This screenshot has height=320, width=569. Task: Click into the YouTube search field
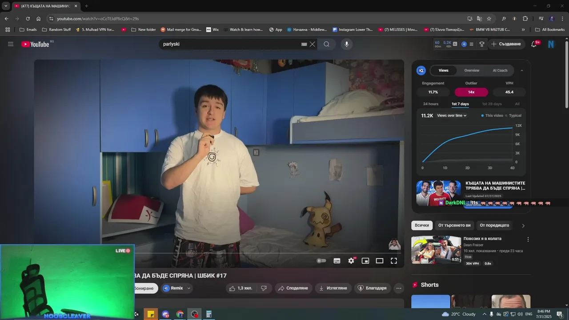pos(231,44)
